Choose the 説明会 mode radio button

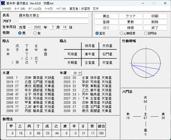(x=146, y=33)
